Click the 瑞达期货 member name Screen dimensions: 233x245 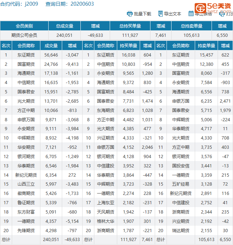[181, 230]
